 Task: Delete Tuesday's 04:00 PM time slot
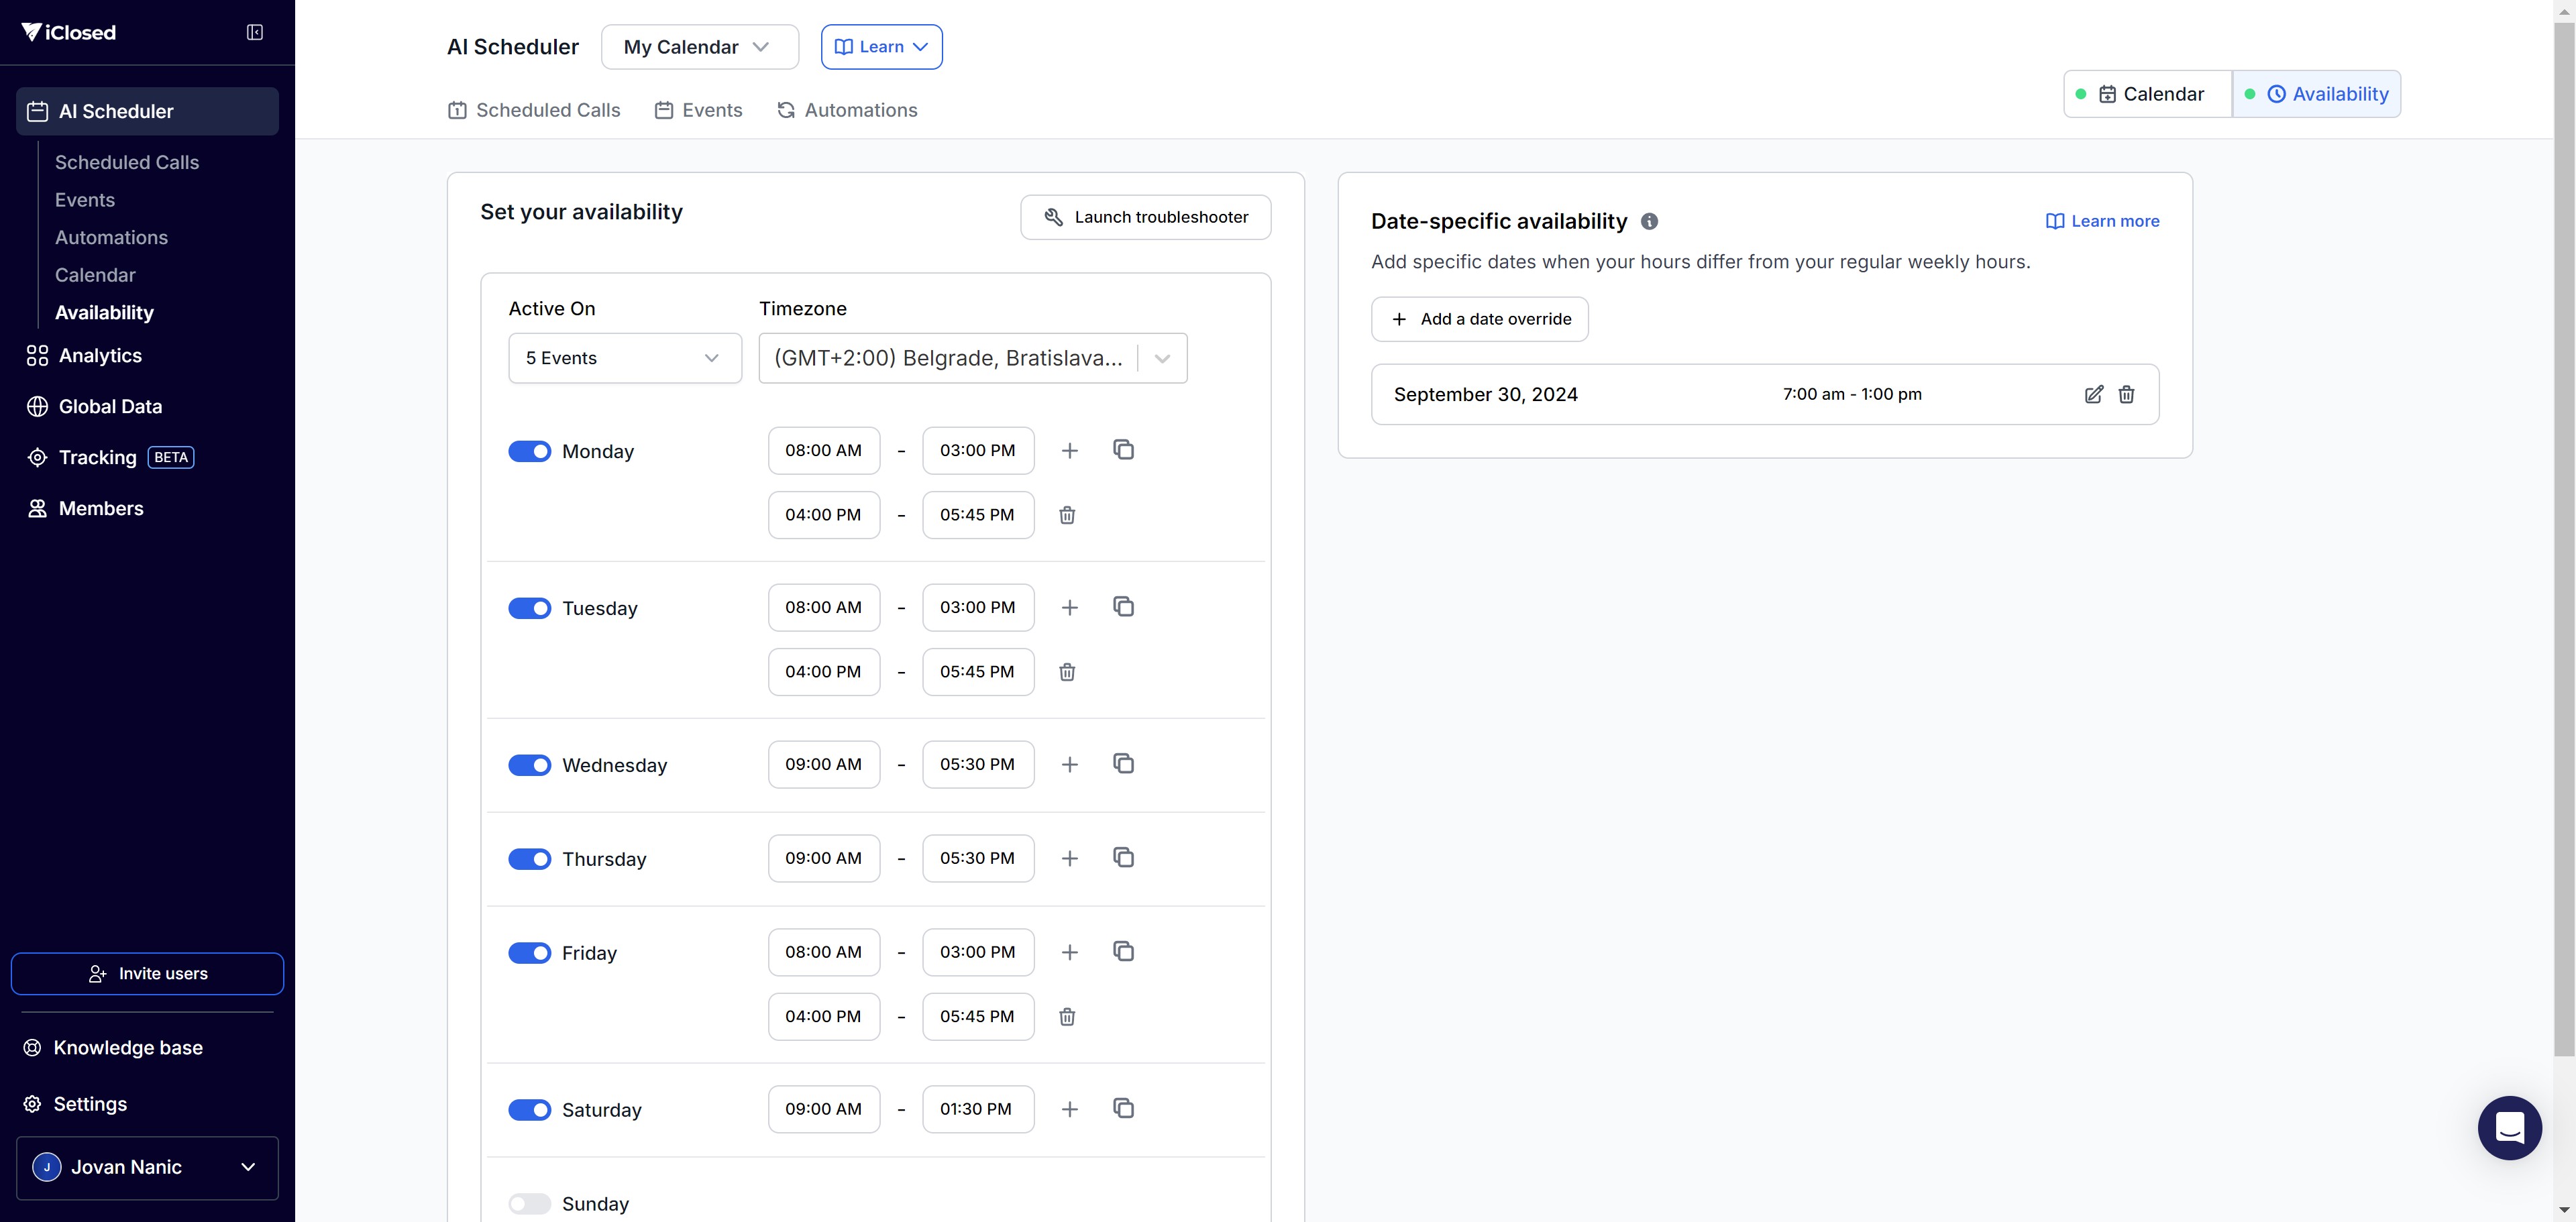tap(1067, 672)
